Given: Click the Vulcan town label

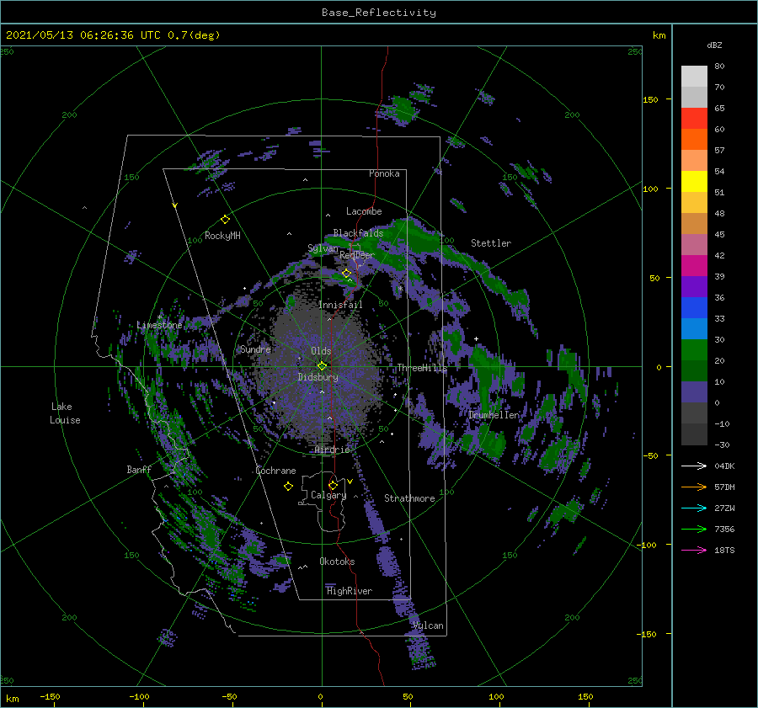Looking at the screenshot, I should click(428, 625).
